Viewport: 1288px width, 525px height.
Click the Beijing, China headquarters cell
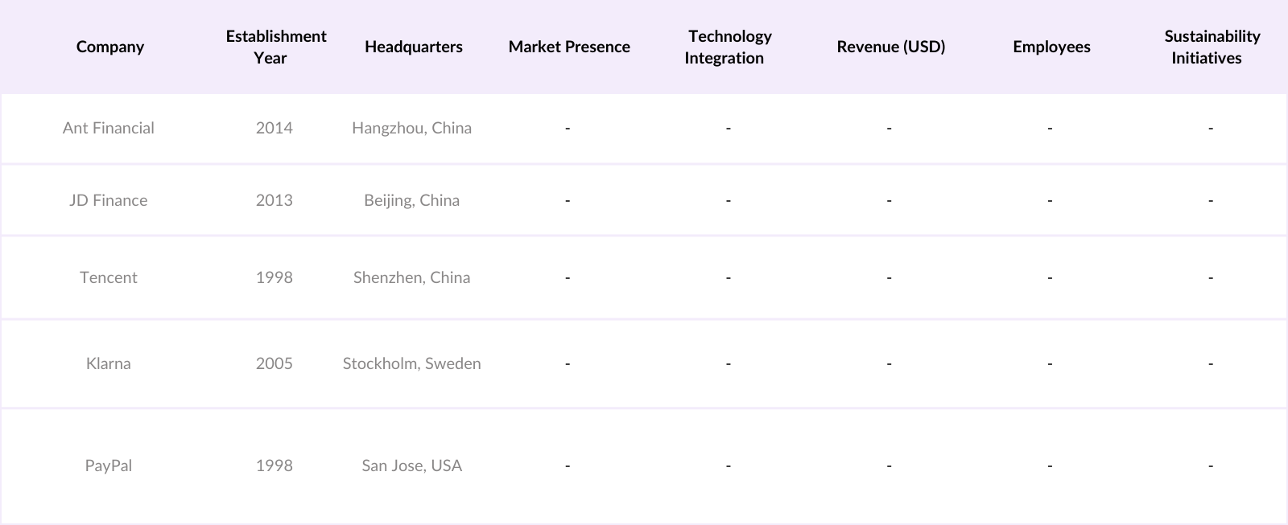(x=411, y=200)
